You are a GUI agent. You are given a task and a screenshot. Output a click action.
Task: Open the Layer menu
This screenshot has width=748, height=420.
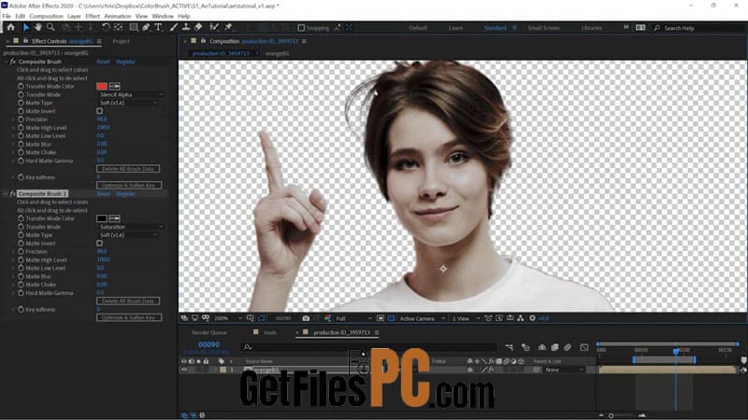pyautogui.click(x=74, y=16)
